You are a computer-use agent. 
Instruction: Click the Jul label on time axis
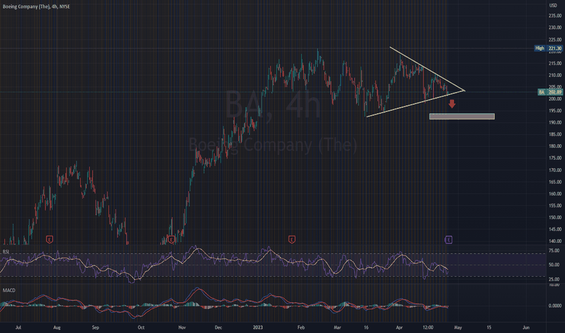click(x=18, y=328)
